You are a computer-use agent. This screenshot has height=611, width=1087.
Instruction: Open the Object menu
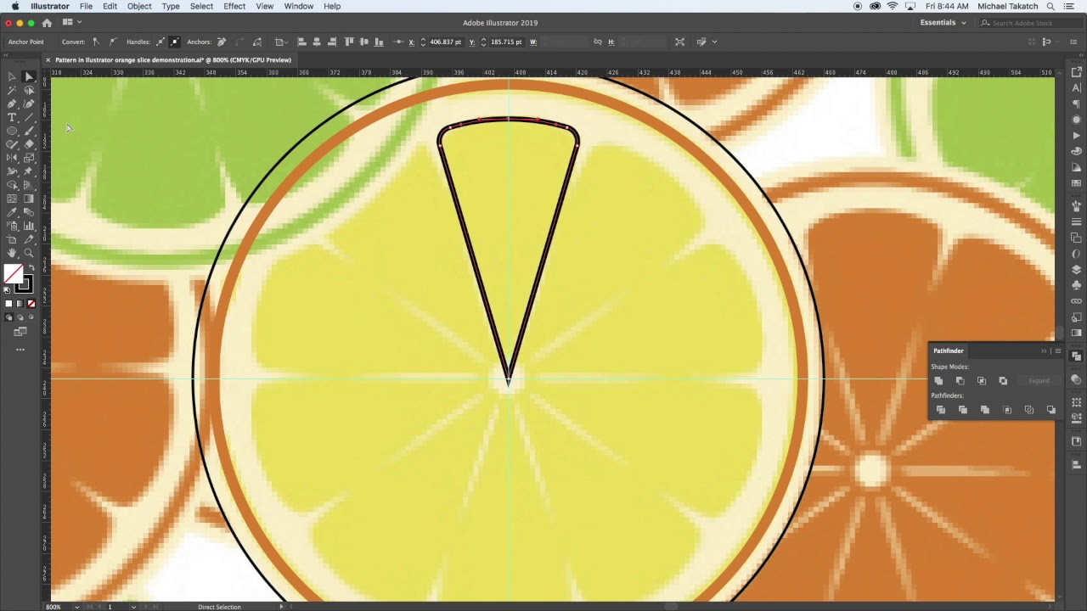139,6
